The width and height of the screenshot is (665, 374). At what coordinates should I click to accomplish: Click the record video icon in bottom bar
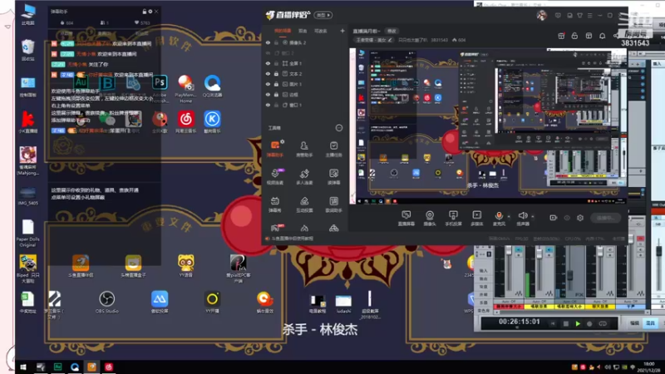(x=553, y=218)
